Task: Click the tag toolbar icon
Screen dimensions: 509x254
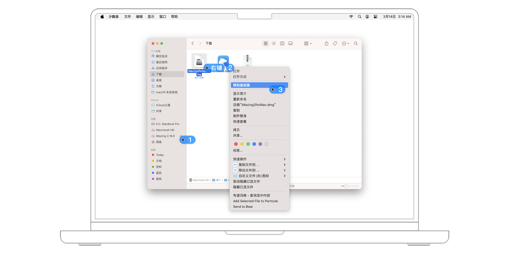Action: point(335,44)
